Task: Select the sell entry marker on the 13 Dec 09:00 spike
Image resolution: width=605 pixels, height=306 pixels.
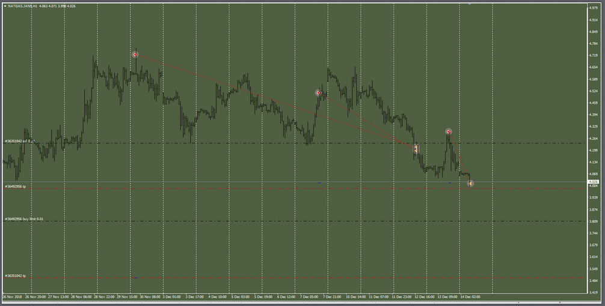Action: [449, 131]
